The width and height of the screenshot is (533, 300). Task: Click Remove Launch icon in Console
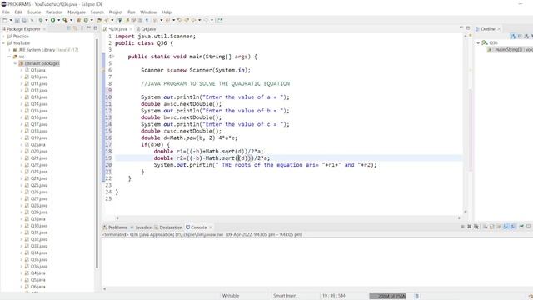coord(470,226)
